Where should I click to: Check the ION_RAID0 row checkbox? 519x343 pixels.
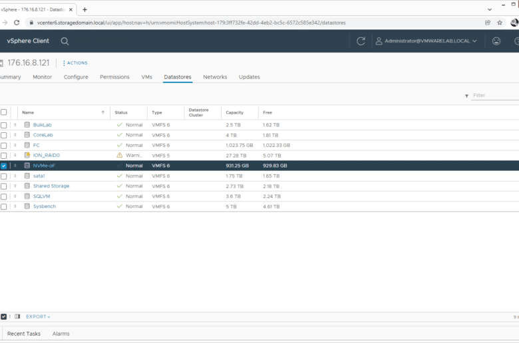3,156
